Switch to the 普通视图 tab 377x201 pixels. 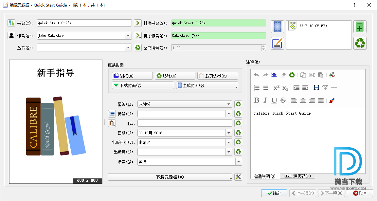coord(265,176)
